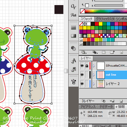Open the Gradient panel icon
Image resolution: width=127 pixels, height=127 pixels.
point(73,36)
